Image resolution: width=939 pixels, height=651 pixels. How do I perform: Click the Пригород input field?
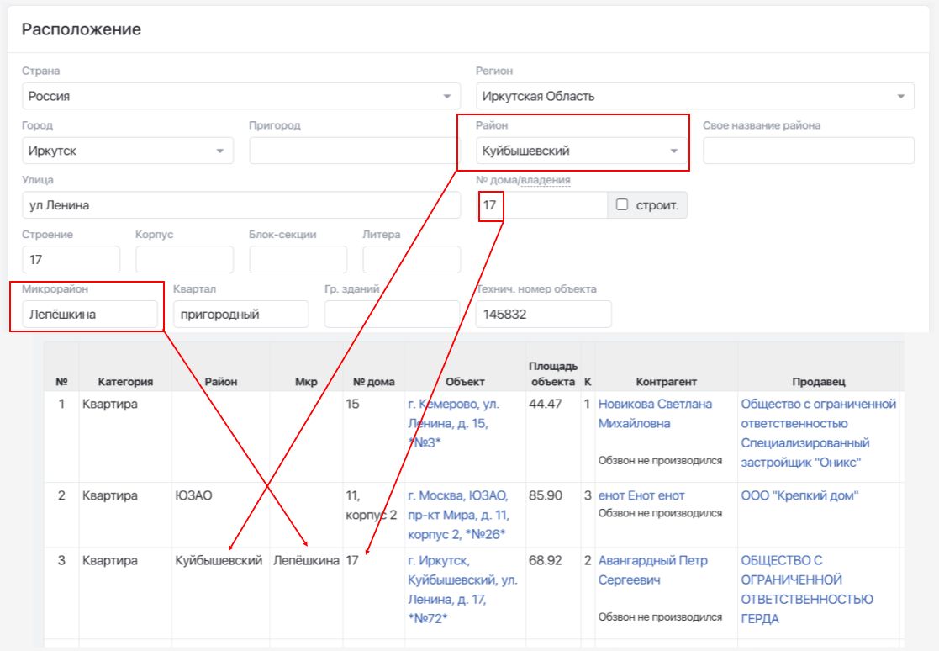pos(355,151)
